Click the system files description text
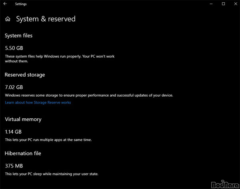This screenshot has width=240, height=189. pyautogui.click(x=60, y=59)
